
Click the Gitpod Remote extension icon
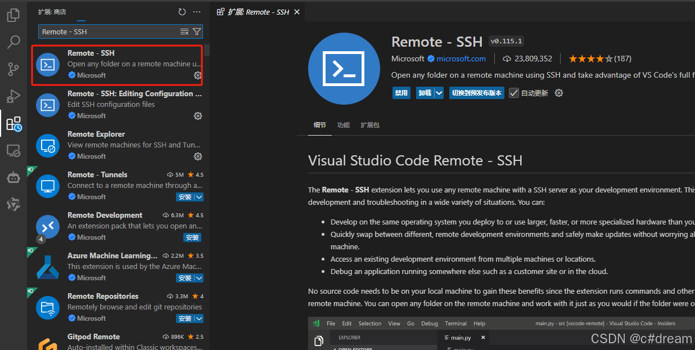[x=48, y=344]
